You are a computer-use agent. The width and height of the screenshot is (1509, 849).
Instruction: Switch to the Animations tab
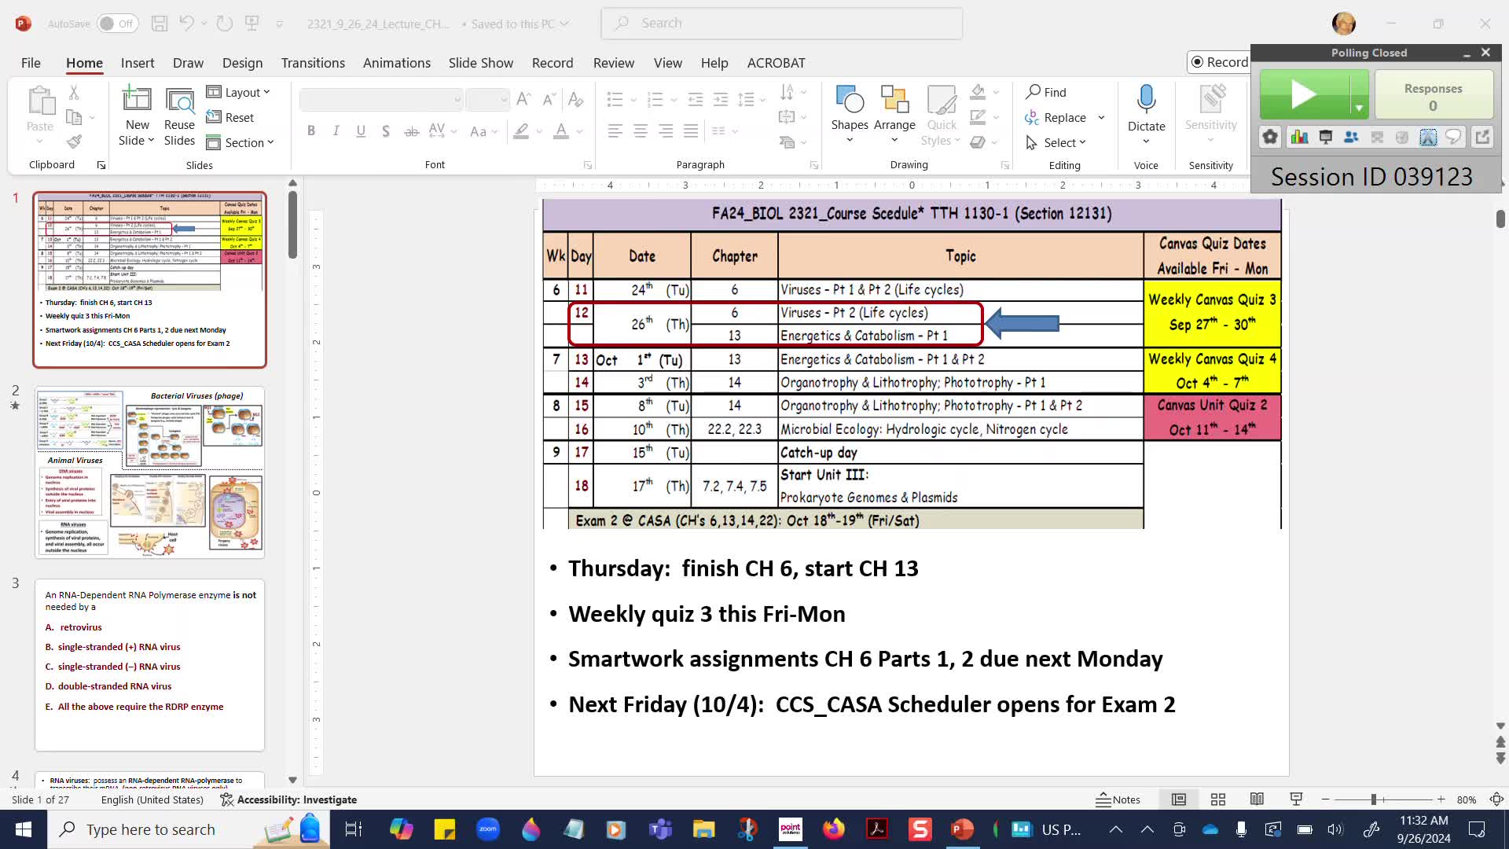(396, 63)
